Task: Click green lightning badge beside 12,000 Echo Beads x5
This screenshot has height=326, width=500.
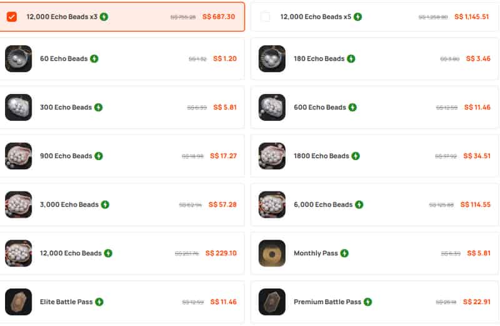Action: point(357,17)
